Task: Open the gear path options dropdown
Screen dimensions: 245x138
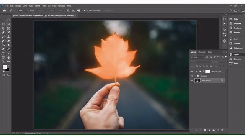Action: coord(84,11)
